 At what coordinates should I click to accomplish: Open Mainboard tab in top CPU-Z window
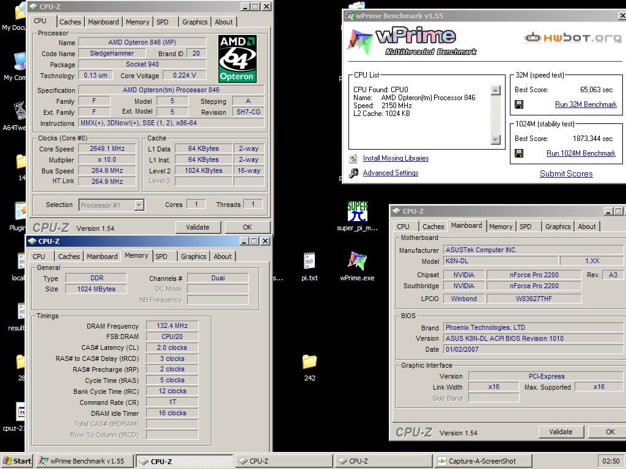click(103, 22)
